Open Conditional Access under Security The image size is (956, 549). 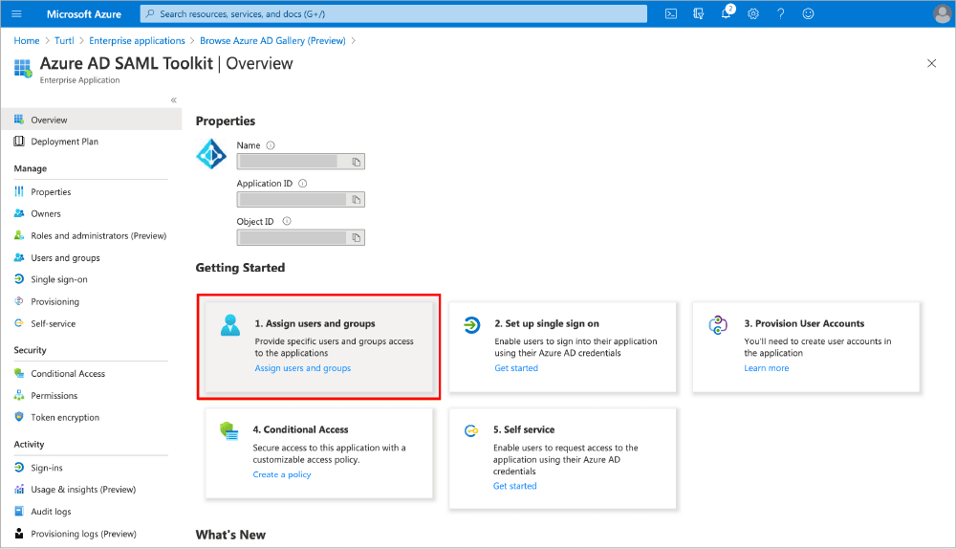point(68,374)
